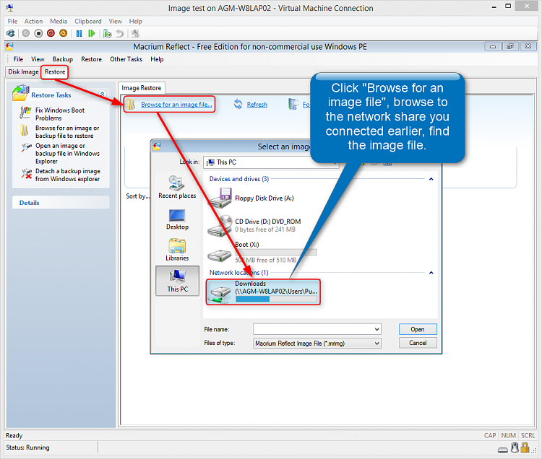Click the Open button in dialog

(418, 329)
